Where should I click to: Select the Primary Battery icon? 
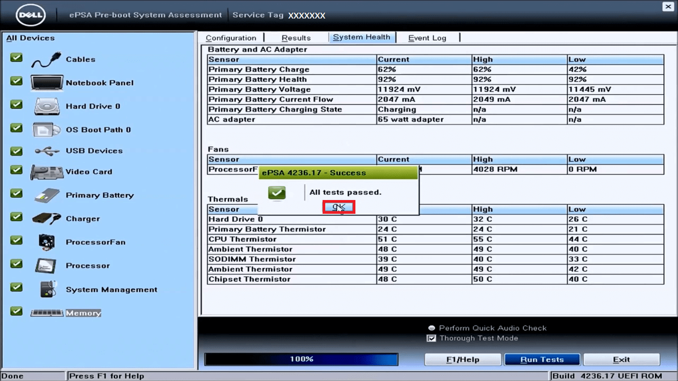tap(47, 195)
